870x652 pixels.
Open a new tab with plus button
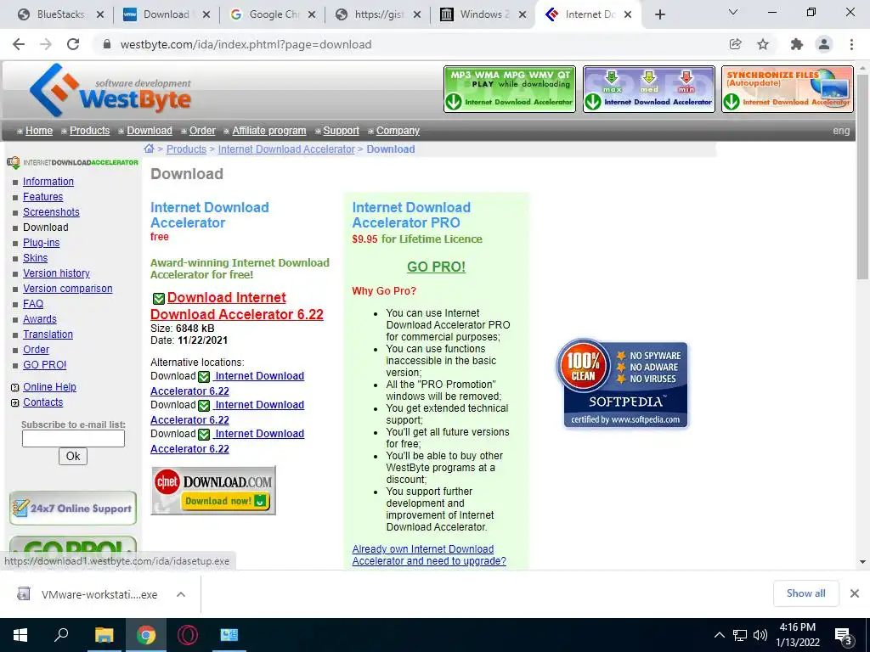[659, 14]
